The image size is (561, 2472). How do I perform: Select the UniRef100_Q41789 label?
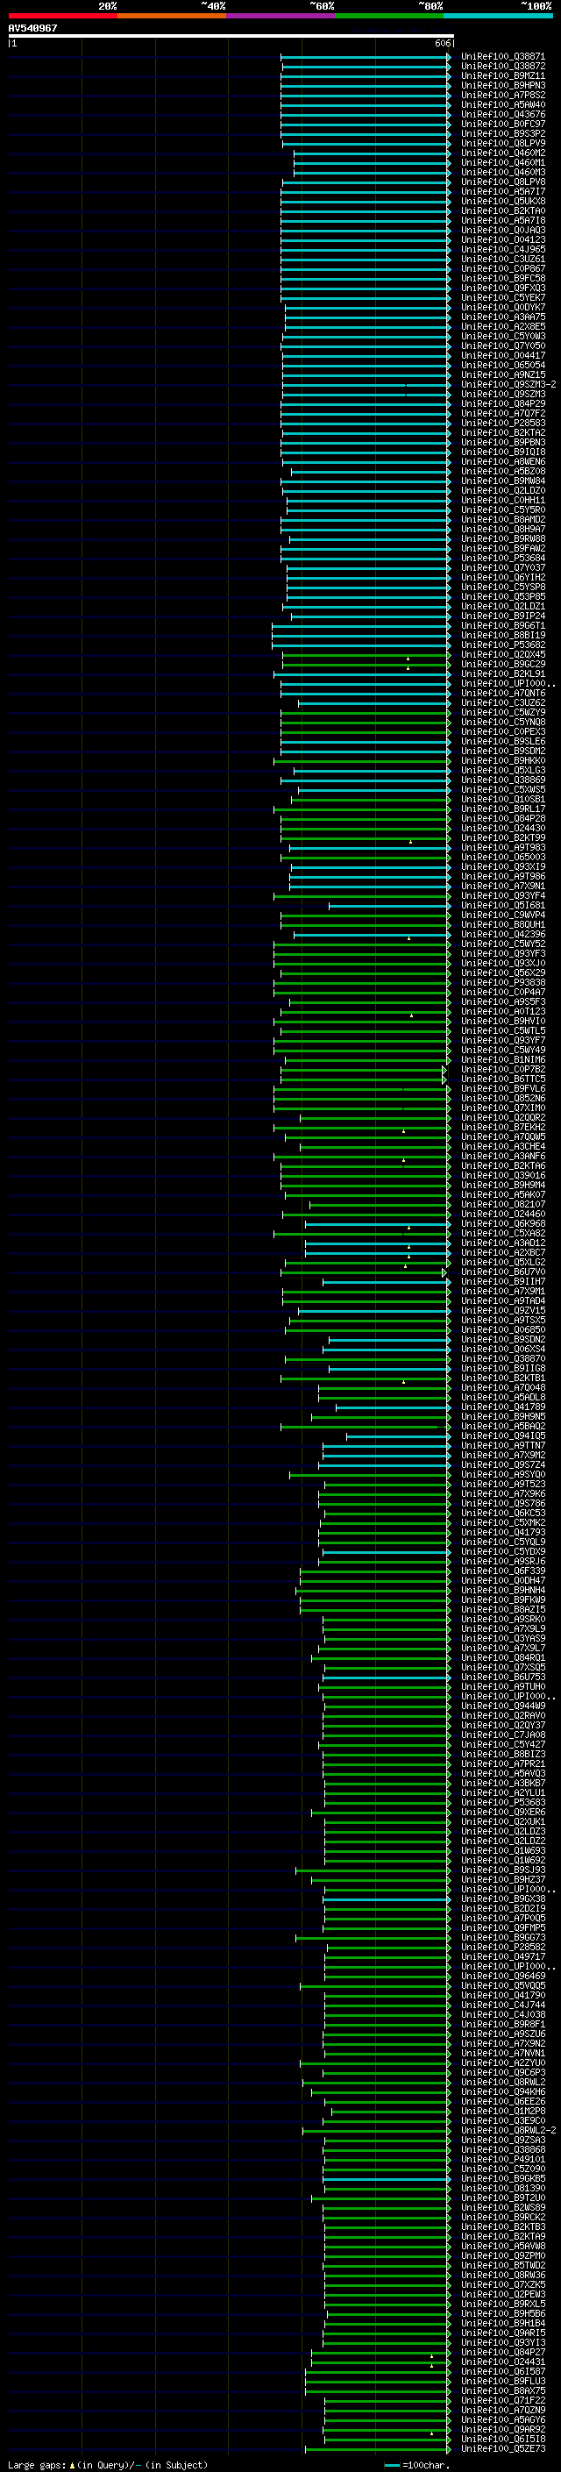pyautogui.click(x=503, y=1407)
